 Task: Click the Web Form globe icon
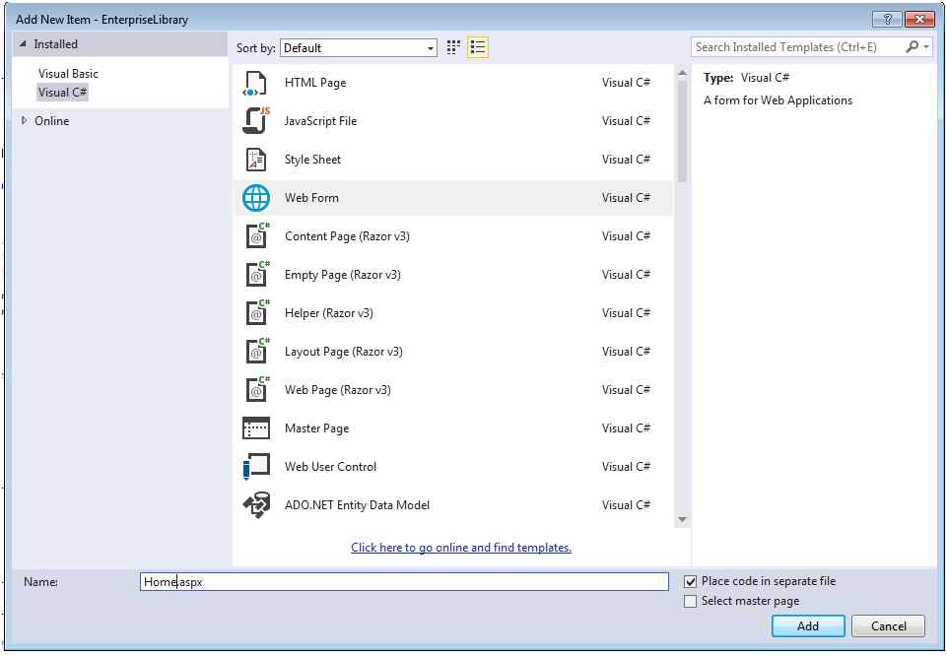pyautogui.click(x=255, y=197)
